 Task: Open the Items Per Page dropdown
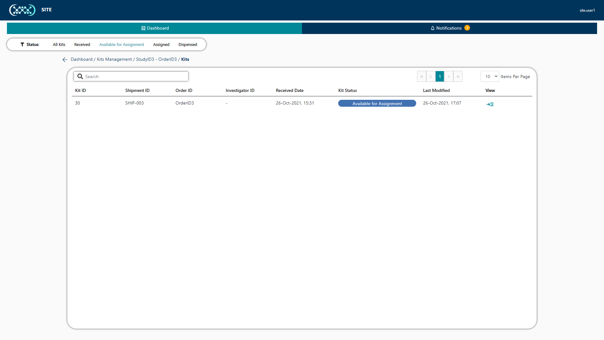(x=489, y=76)
